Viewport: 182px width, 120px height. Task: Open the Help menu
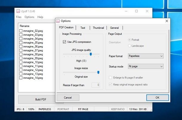(x=40, y=17)
